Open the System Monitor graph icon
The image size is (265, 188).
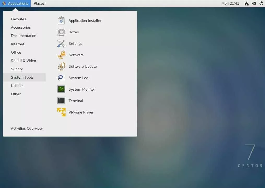(61, 89)
